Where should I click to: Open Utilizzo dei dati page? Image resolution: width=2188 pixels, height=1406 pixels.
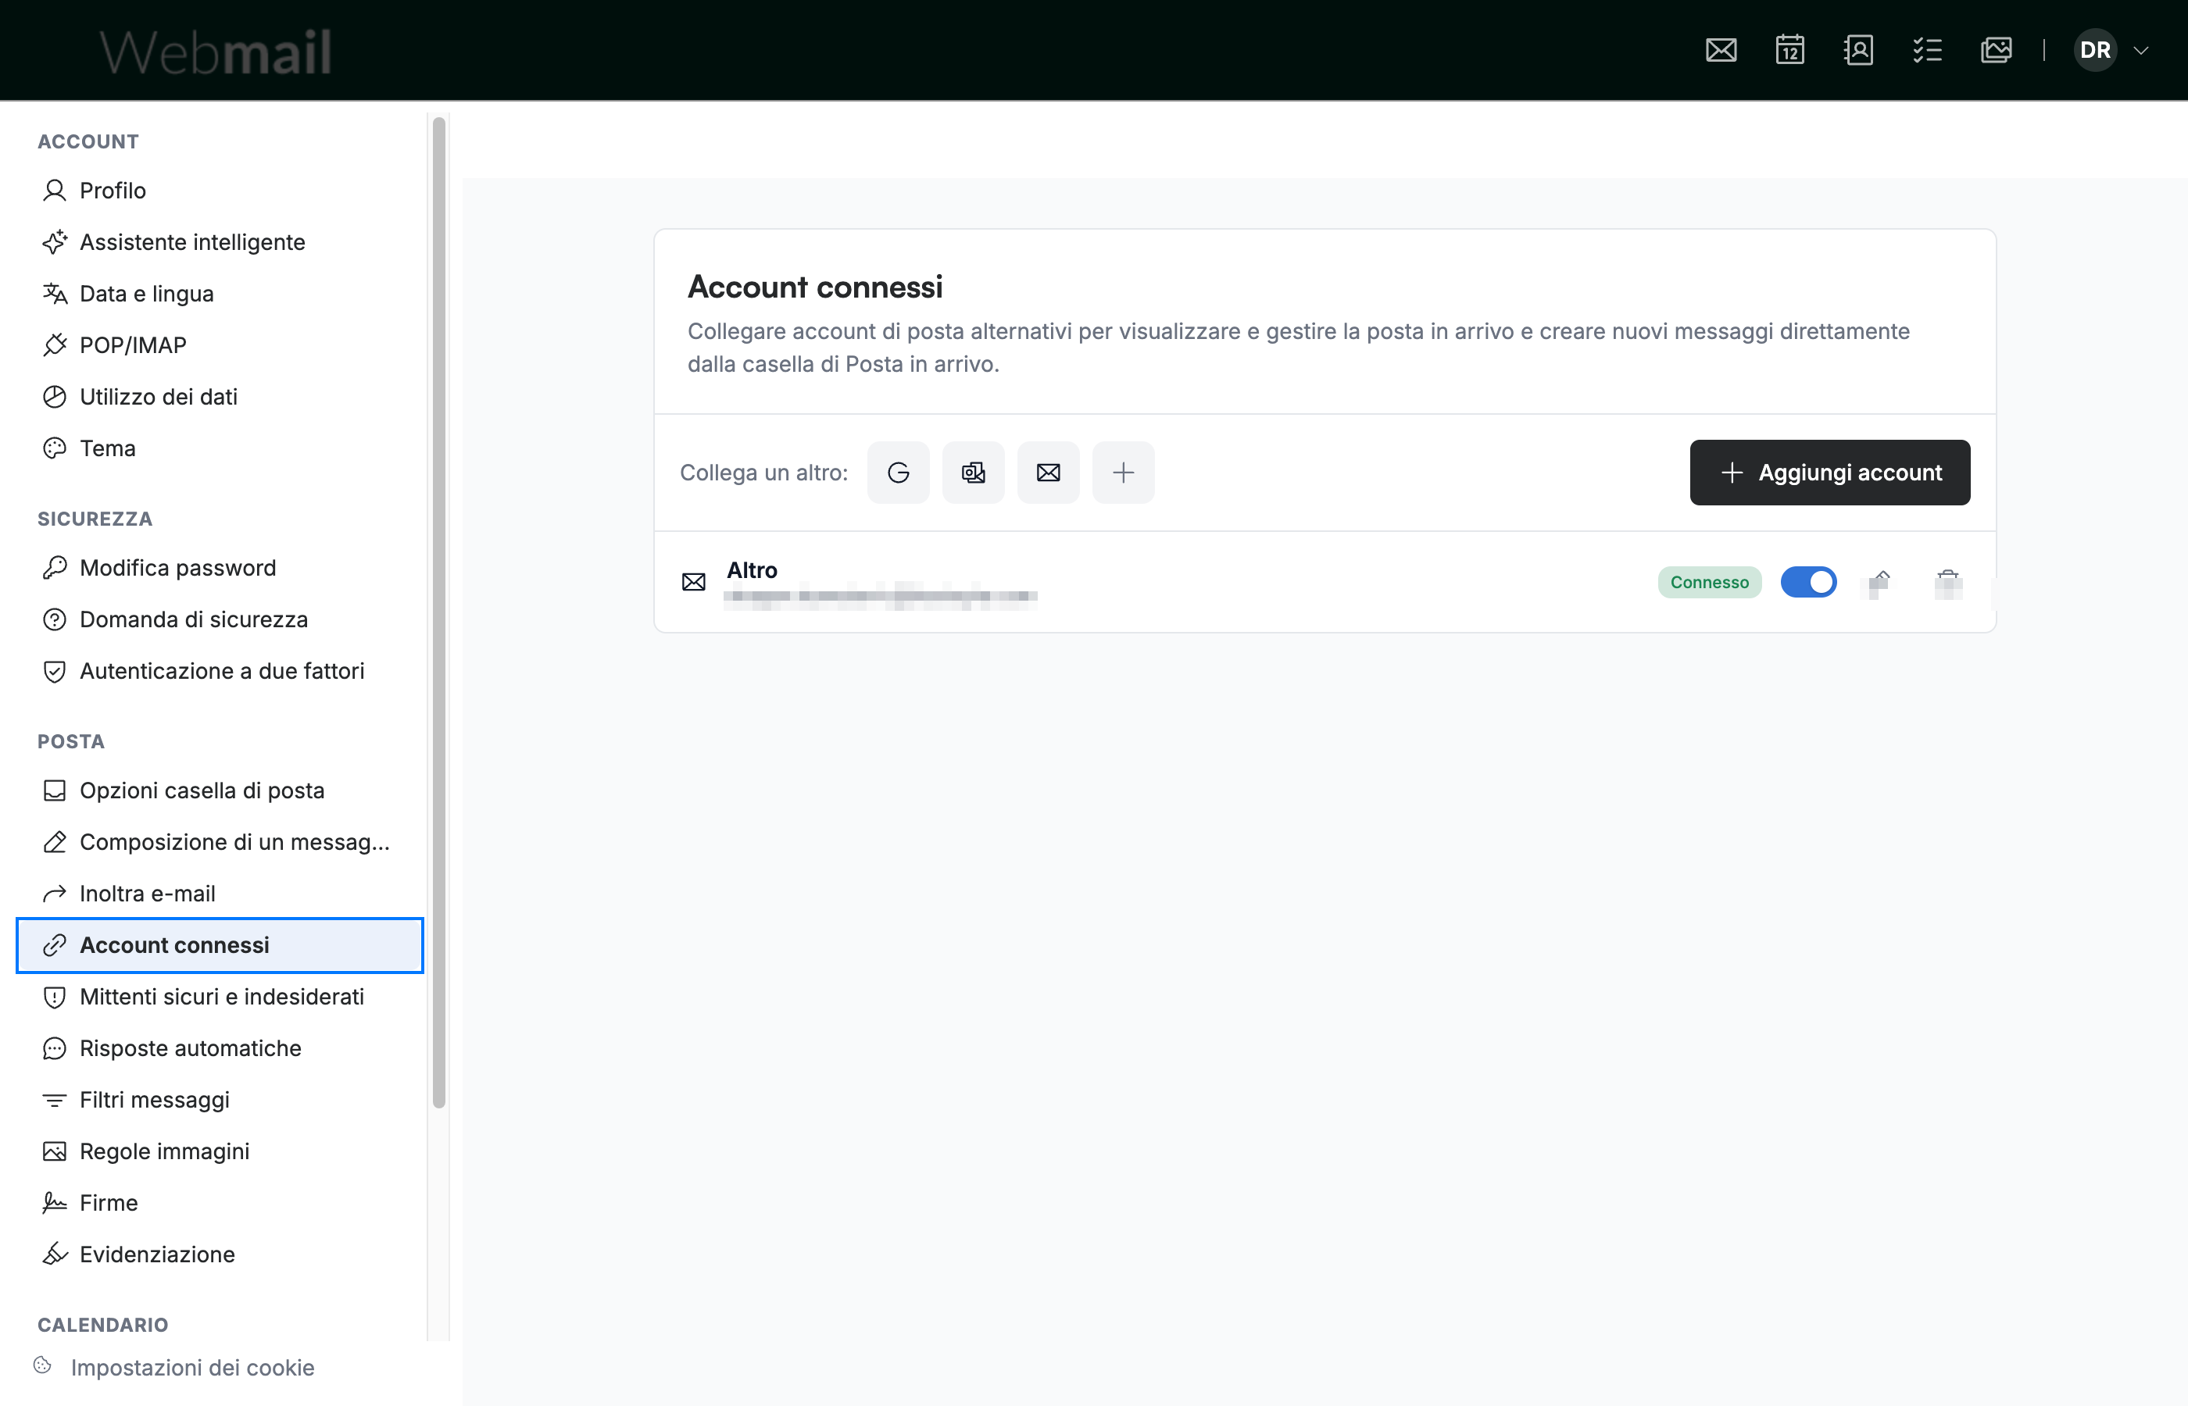tap(220, 397)
